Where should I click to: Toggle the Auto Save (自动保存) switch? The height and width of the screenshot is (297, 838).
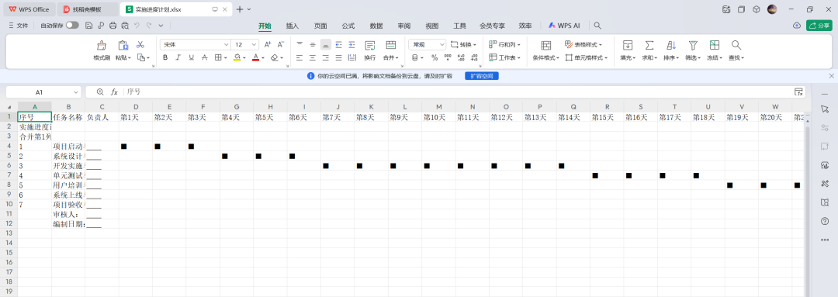click(72, 25)
